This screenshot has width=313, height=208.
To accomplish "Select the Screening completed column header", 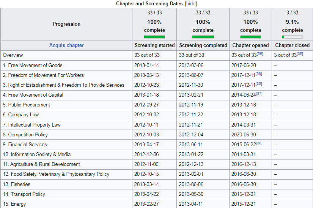I will pos(203,45).
